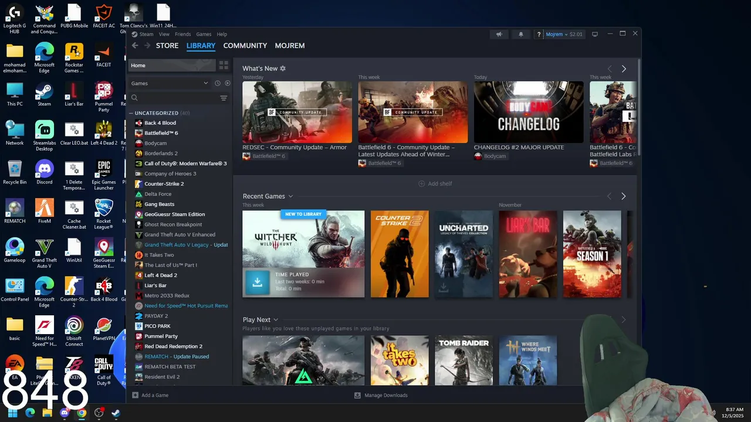Collapse the UNCATEGORIZED games category
The width and height of the screenshot is (751, 422).
pyautogui.click(x=131, y=113)
